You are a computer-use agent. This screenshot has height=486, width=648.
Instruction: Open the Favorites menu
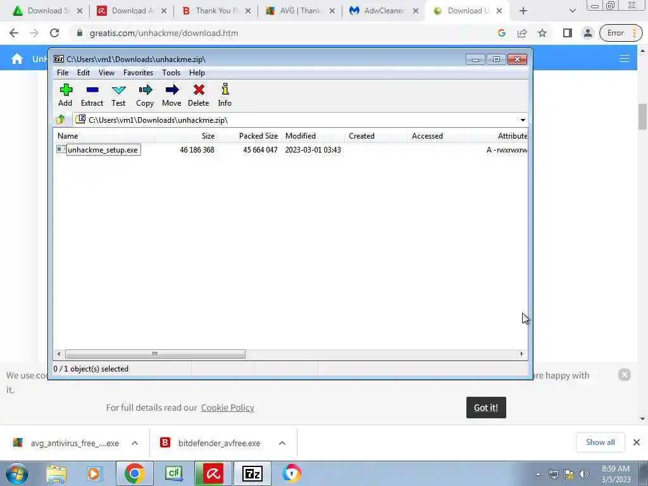click(138, 73)
